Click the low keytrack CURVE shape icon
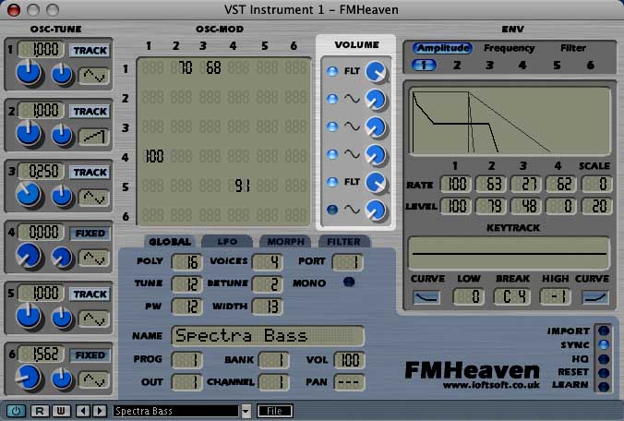Viewport: 624px width, 421px height. [426, 297]
